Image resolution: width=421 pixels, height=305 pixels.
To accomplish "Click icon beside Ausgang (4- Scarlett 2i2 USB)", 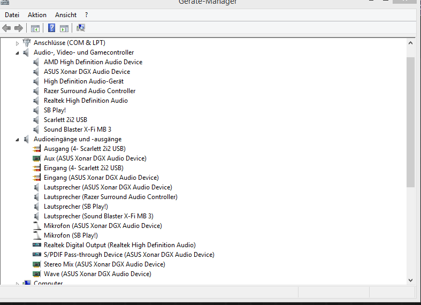I will pos(36,149).
